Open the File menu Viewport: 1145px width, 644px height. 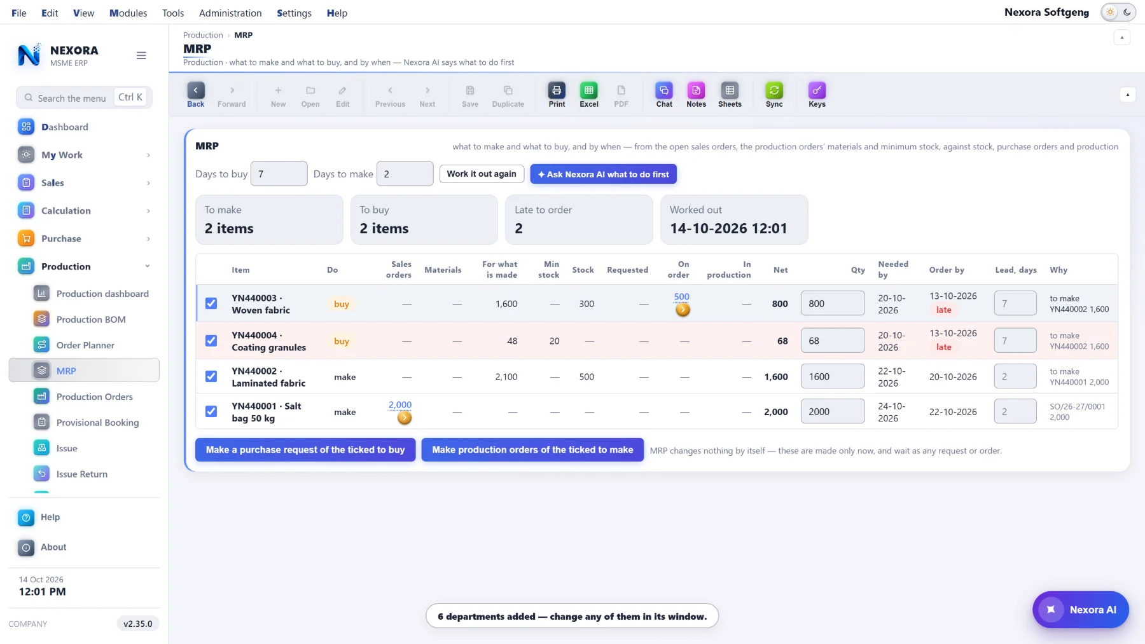pyautogui.click(x=19, y=13)
